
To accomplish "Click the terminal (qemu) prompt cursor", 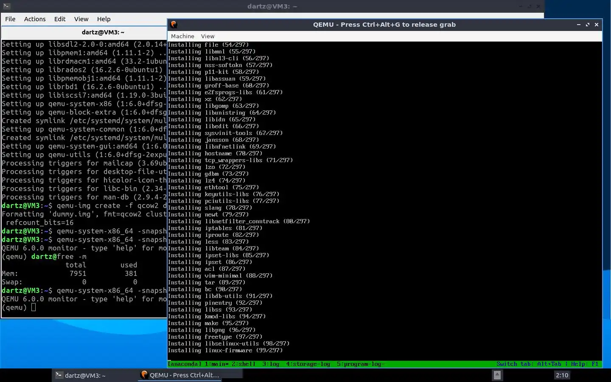I will (x=34, y=308).
